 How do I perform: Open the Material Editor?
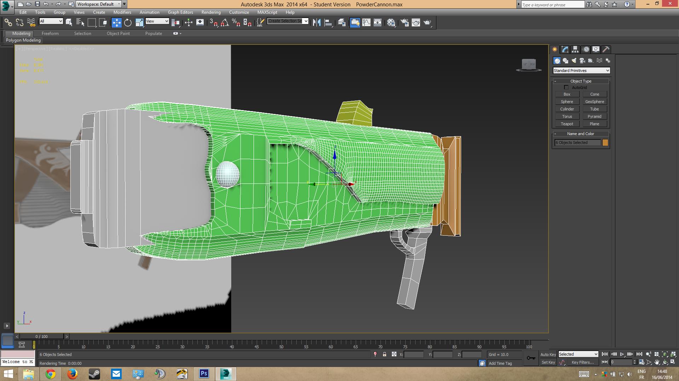click(391, 23)
